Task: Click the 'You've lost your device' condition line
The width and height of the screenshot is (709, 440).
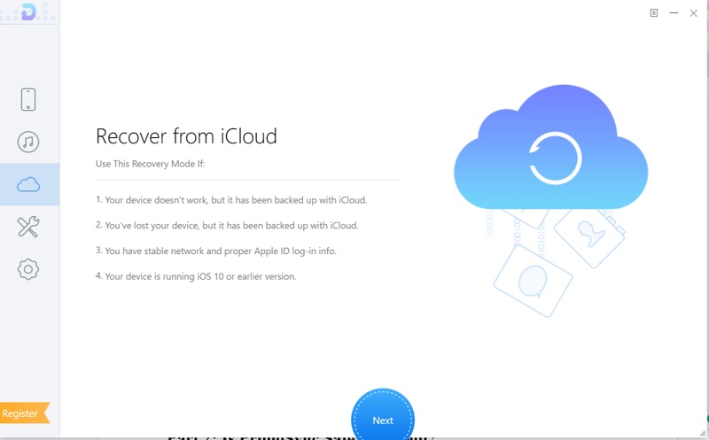Action: pyautogui.click(x=227, y=226)
